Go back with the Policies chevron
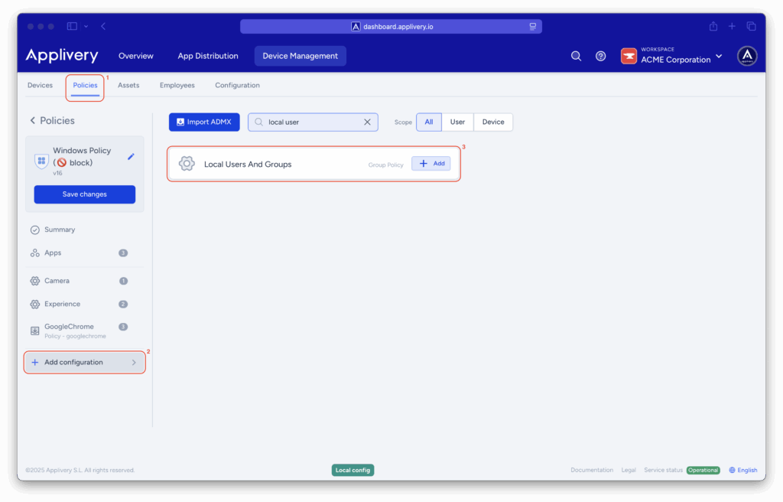This screenshot has height=502, width=783. coord(32,120)
